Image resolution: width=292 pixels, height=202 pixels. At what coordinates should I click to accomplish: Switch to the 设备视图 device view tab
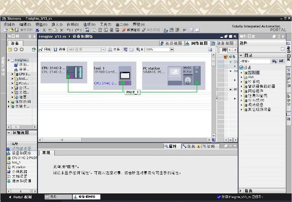(223, 43)
